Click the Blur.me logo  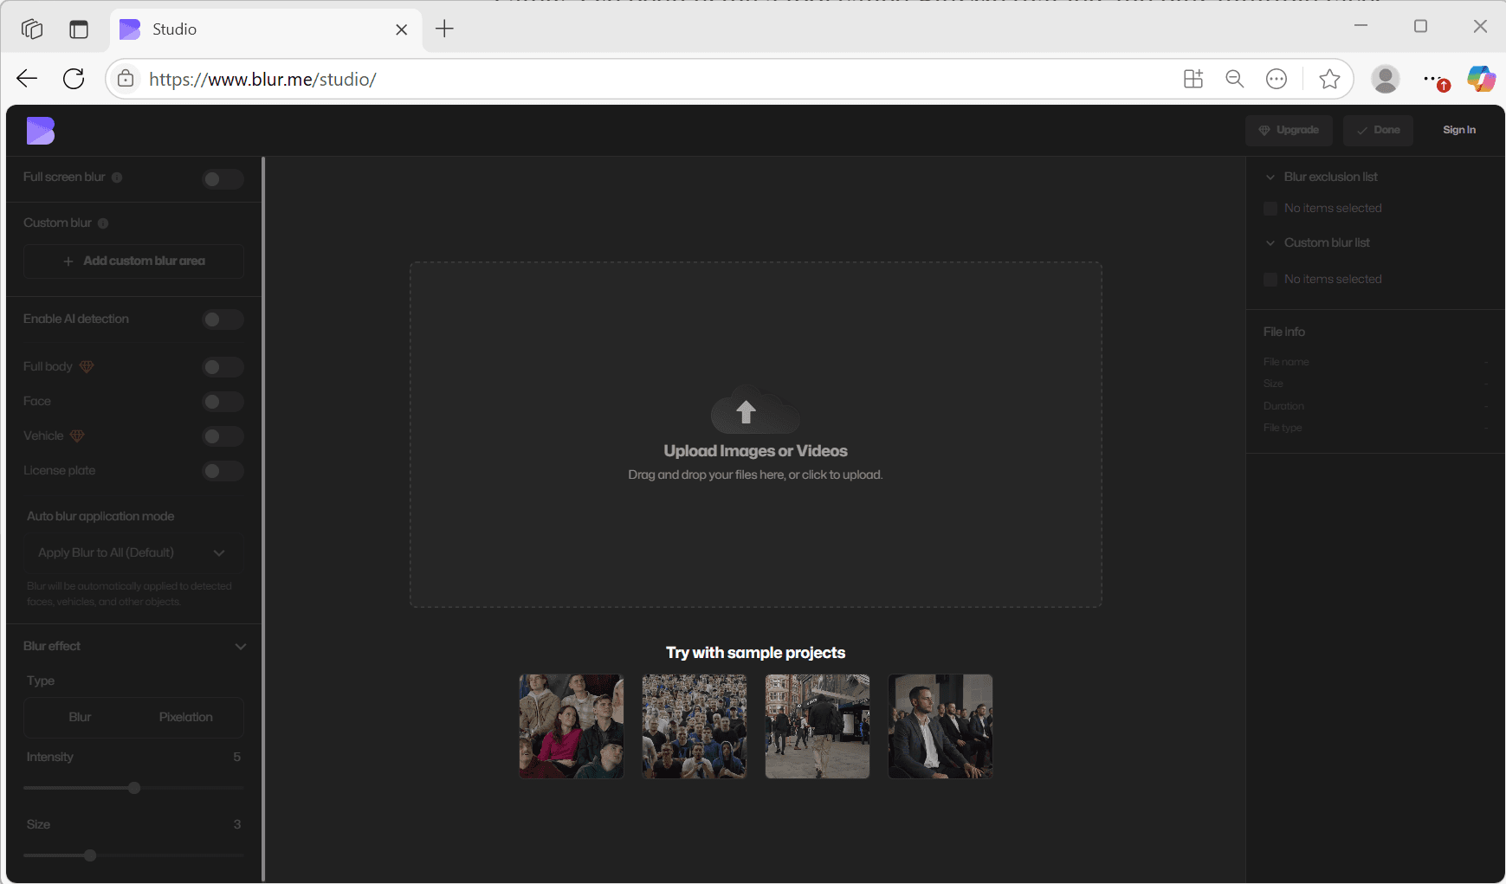pyautogui.click(x=40, y=130)
